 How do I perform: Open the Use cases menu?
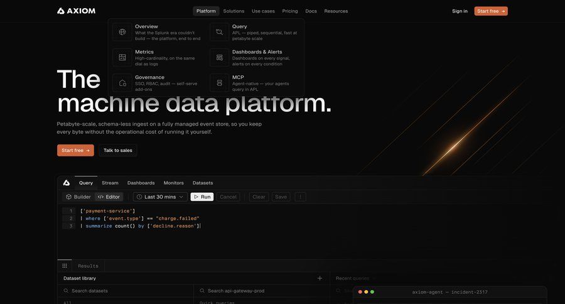(x=263, y=11)
